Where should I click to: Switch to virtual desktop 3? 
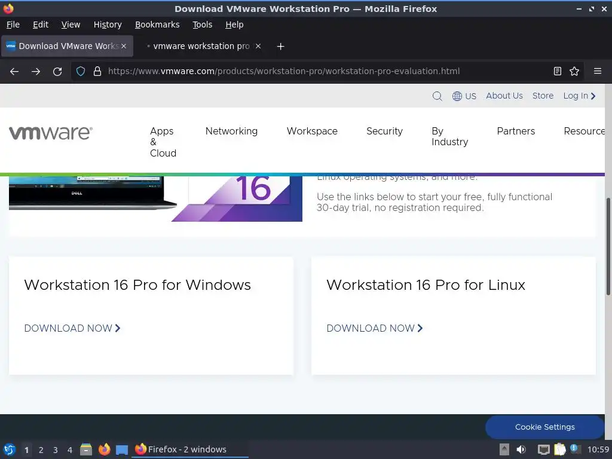point(56,450)
